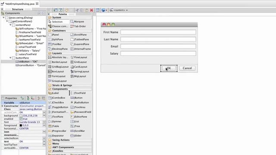
Task: Choose the GroupLayout layout
Action: pos(57,81)
